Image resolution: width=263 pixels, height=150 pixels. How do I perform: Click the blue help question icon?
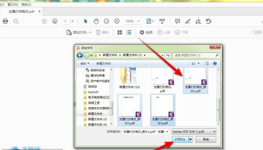tap(215, 63)
